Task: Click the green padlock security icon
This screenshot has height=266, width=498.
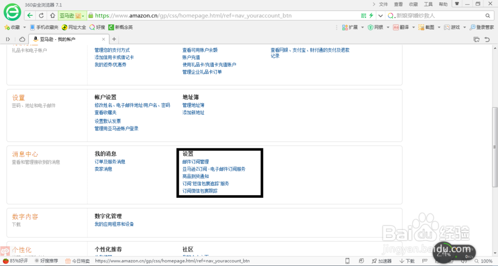Action: point(91,15)
